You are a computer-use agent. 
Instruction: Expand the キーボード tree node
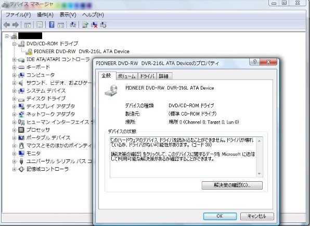[x=14, y=67]
